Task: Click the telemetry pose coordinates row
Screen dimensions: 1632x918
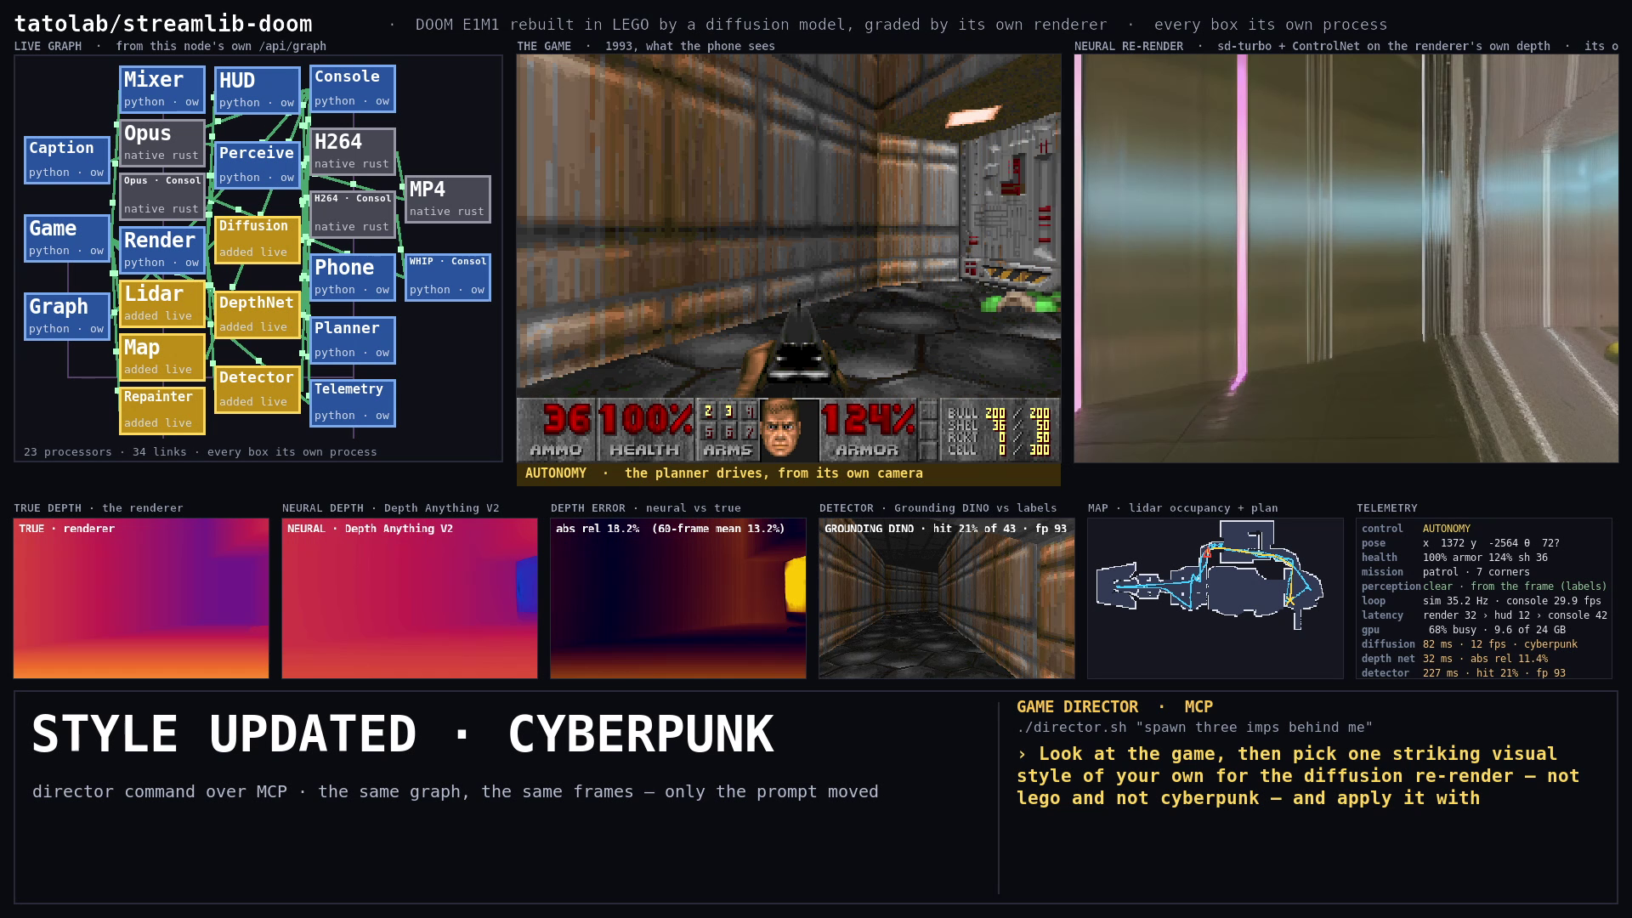Action: (x=1484, y=543)
